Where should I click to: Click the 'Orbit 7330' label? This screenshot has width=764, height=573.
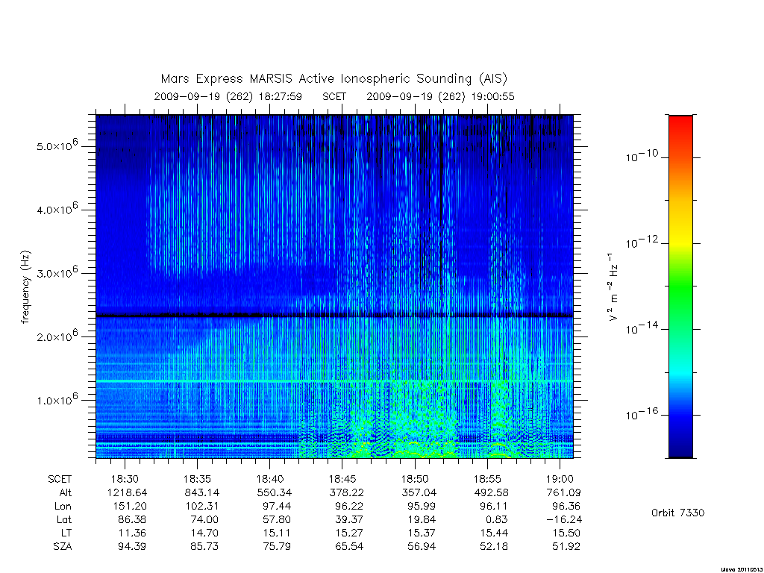(677, 513)
